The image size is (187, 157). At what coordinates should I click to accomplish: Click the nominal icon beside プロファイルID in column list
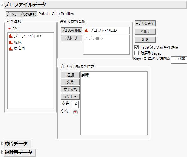click(11, 36)
